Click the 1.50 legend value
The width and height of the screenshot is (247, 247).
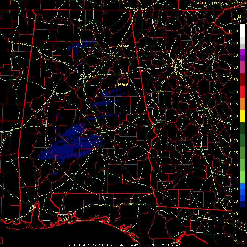tap(234, 116)
